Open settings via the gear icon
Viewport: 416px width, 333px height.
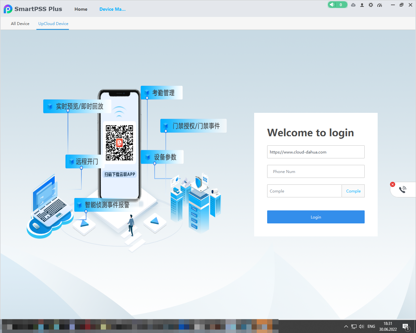[x=371, y=5]
